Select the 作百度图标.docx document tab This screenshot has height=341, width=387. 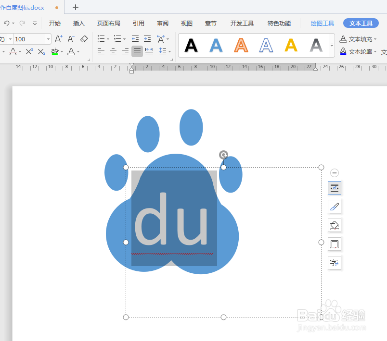point(22,8)
